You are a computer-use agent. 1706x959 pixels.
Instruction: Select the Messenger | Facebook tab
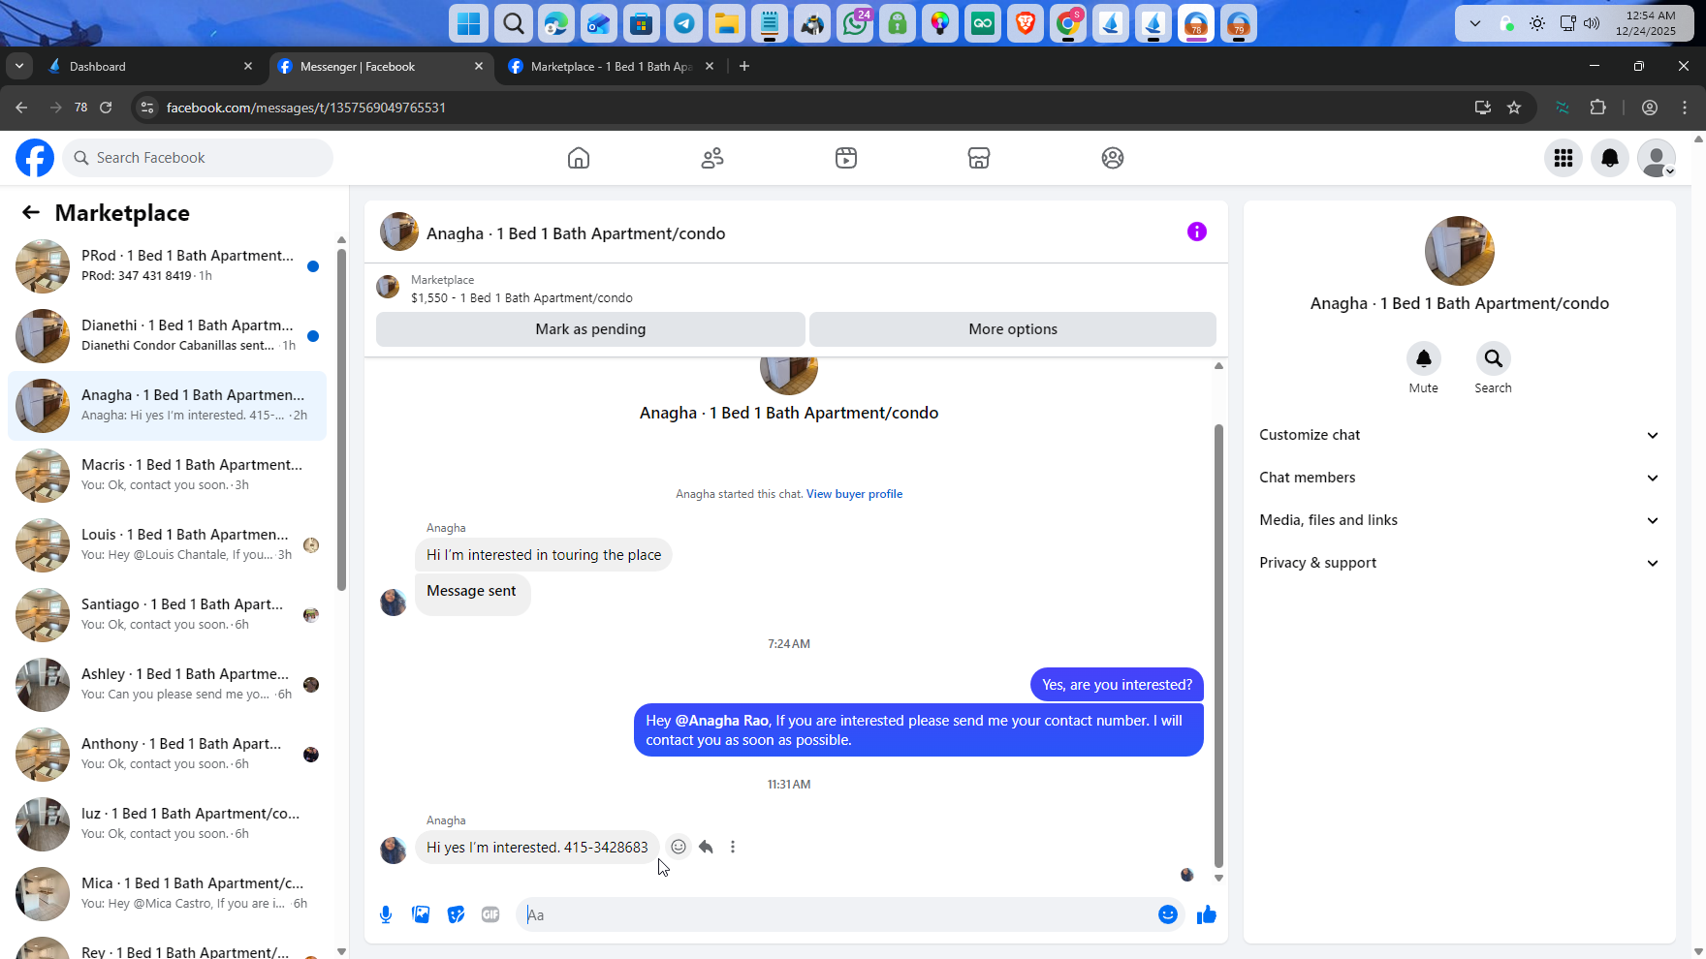pyautogui.click(x=381, y=66)
